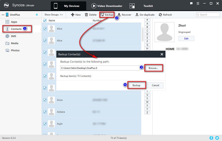Jump to letter F in index
Image resolution: width=222 pixels, height=141 pixels.
click(x=147, y=41)
